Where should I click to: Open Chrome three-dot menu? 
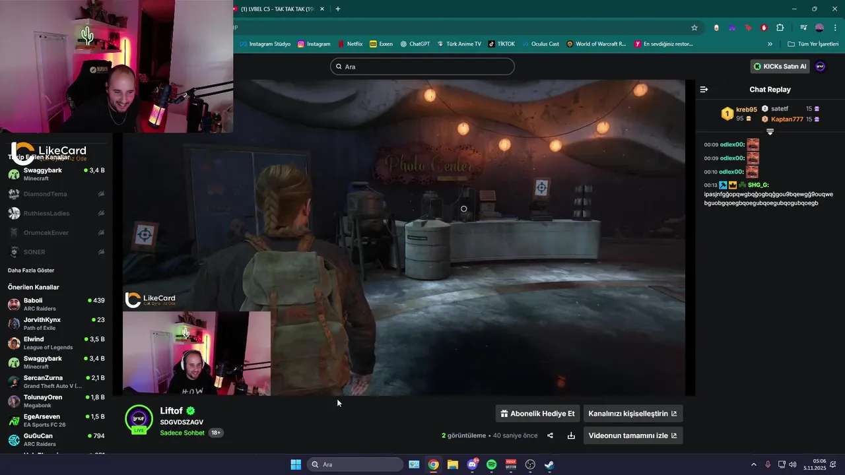[835, 28]
